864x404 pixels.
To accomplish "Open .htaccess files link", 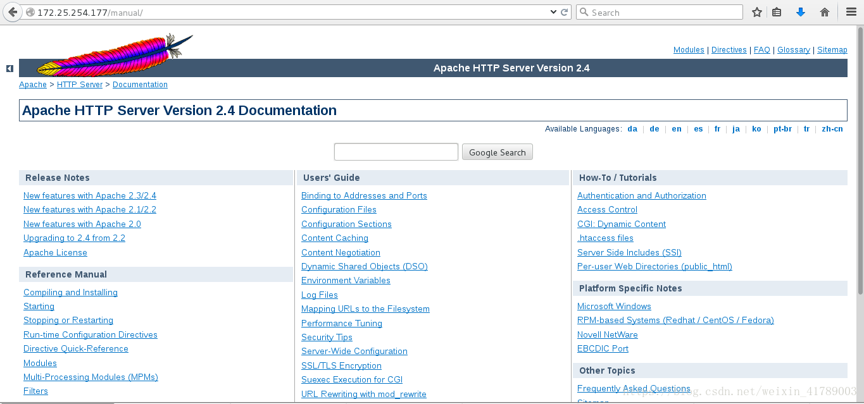I will [x=605, y=238].
